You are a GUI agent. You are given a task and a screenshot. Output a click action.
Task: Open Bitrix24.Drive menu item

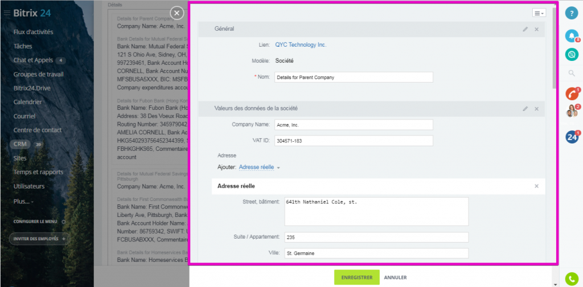click(32, 88)
